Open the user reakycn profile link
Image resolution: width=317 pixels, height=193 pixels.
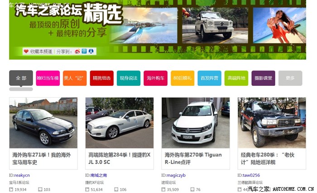pos(22,175)
